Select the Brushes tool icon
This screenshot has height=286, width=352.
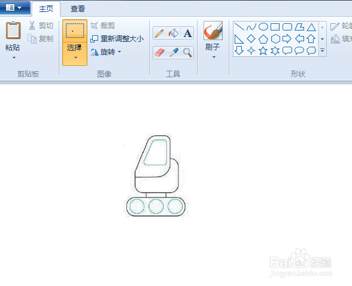(213, 31)
